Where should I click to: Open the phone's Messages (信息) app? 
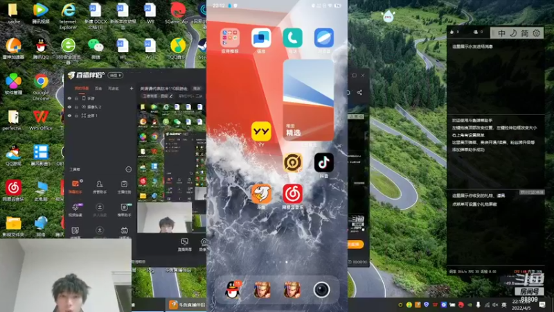[261, 37]
